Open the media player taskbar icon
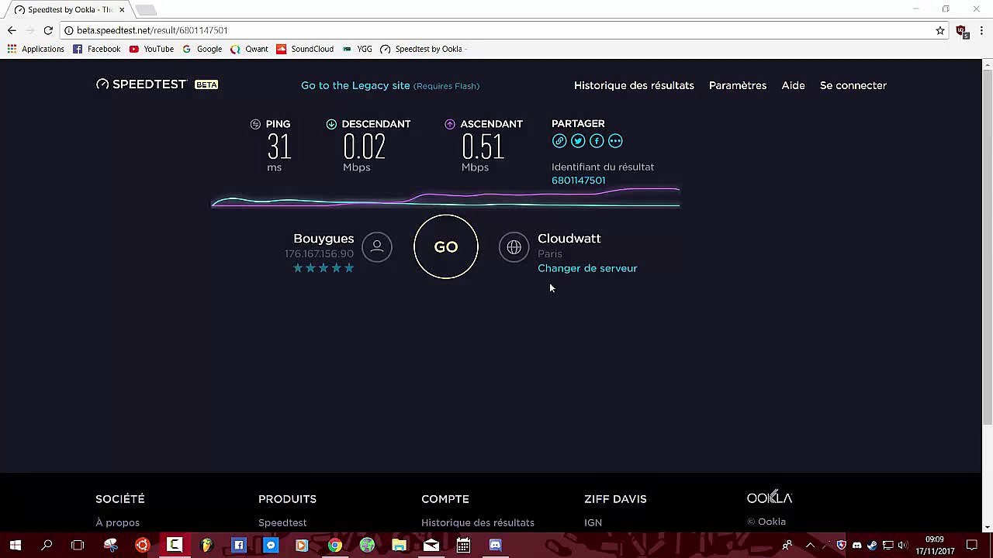The height and width of the screenshot is (558, 993). click(302, 546)
